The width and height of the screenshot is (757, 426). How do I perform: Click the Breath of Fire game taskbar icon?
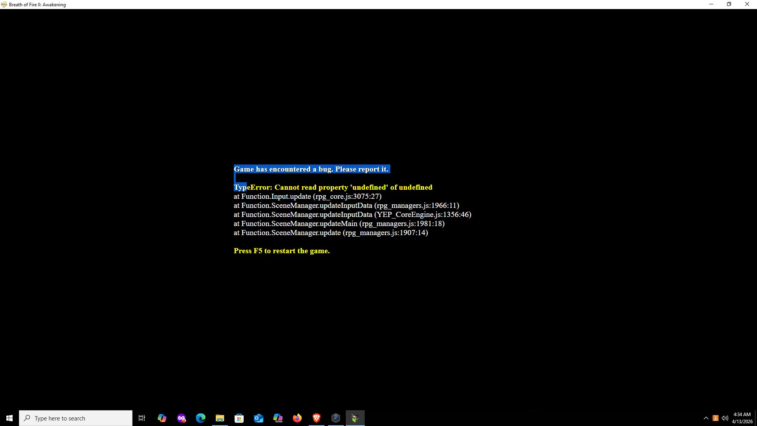click(355, 418)
